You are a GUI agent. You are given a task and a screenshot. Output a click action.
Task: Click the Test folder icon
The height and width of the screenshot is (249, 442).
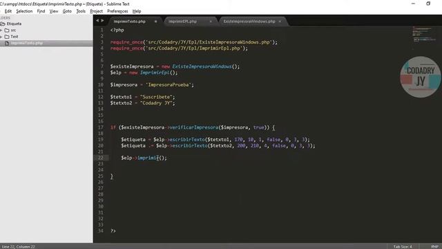coord(7,37)
